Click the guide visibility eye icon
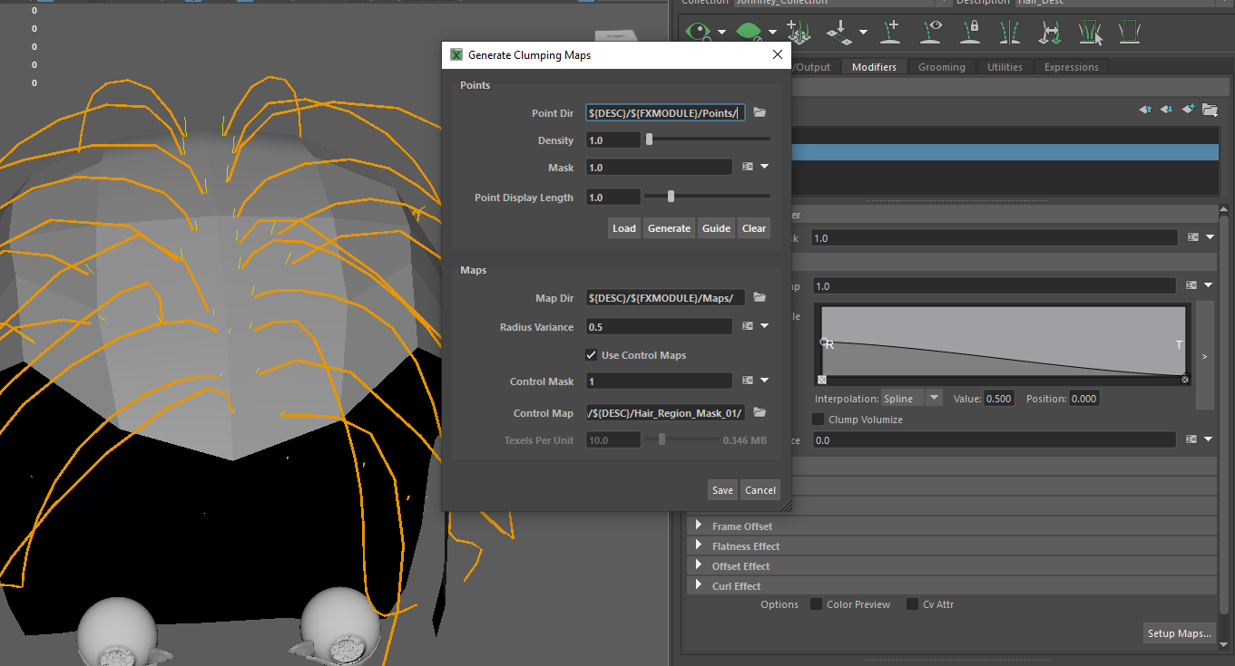1235x666 pixels. tap(931, 33)
